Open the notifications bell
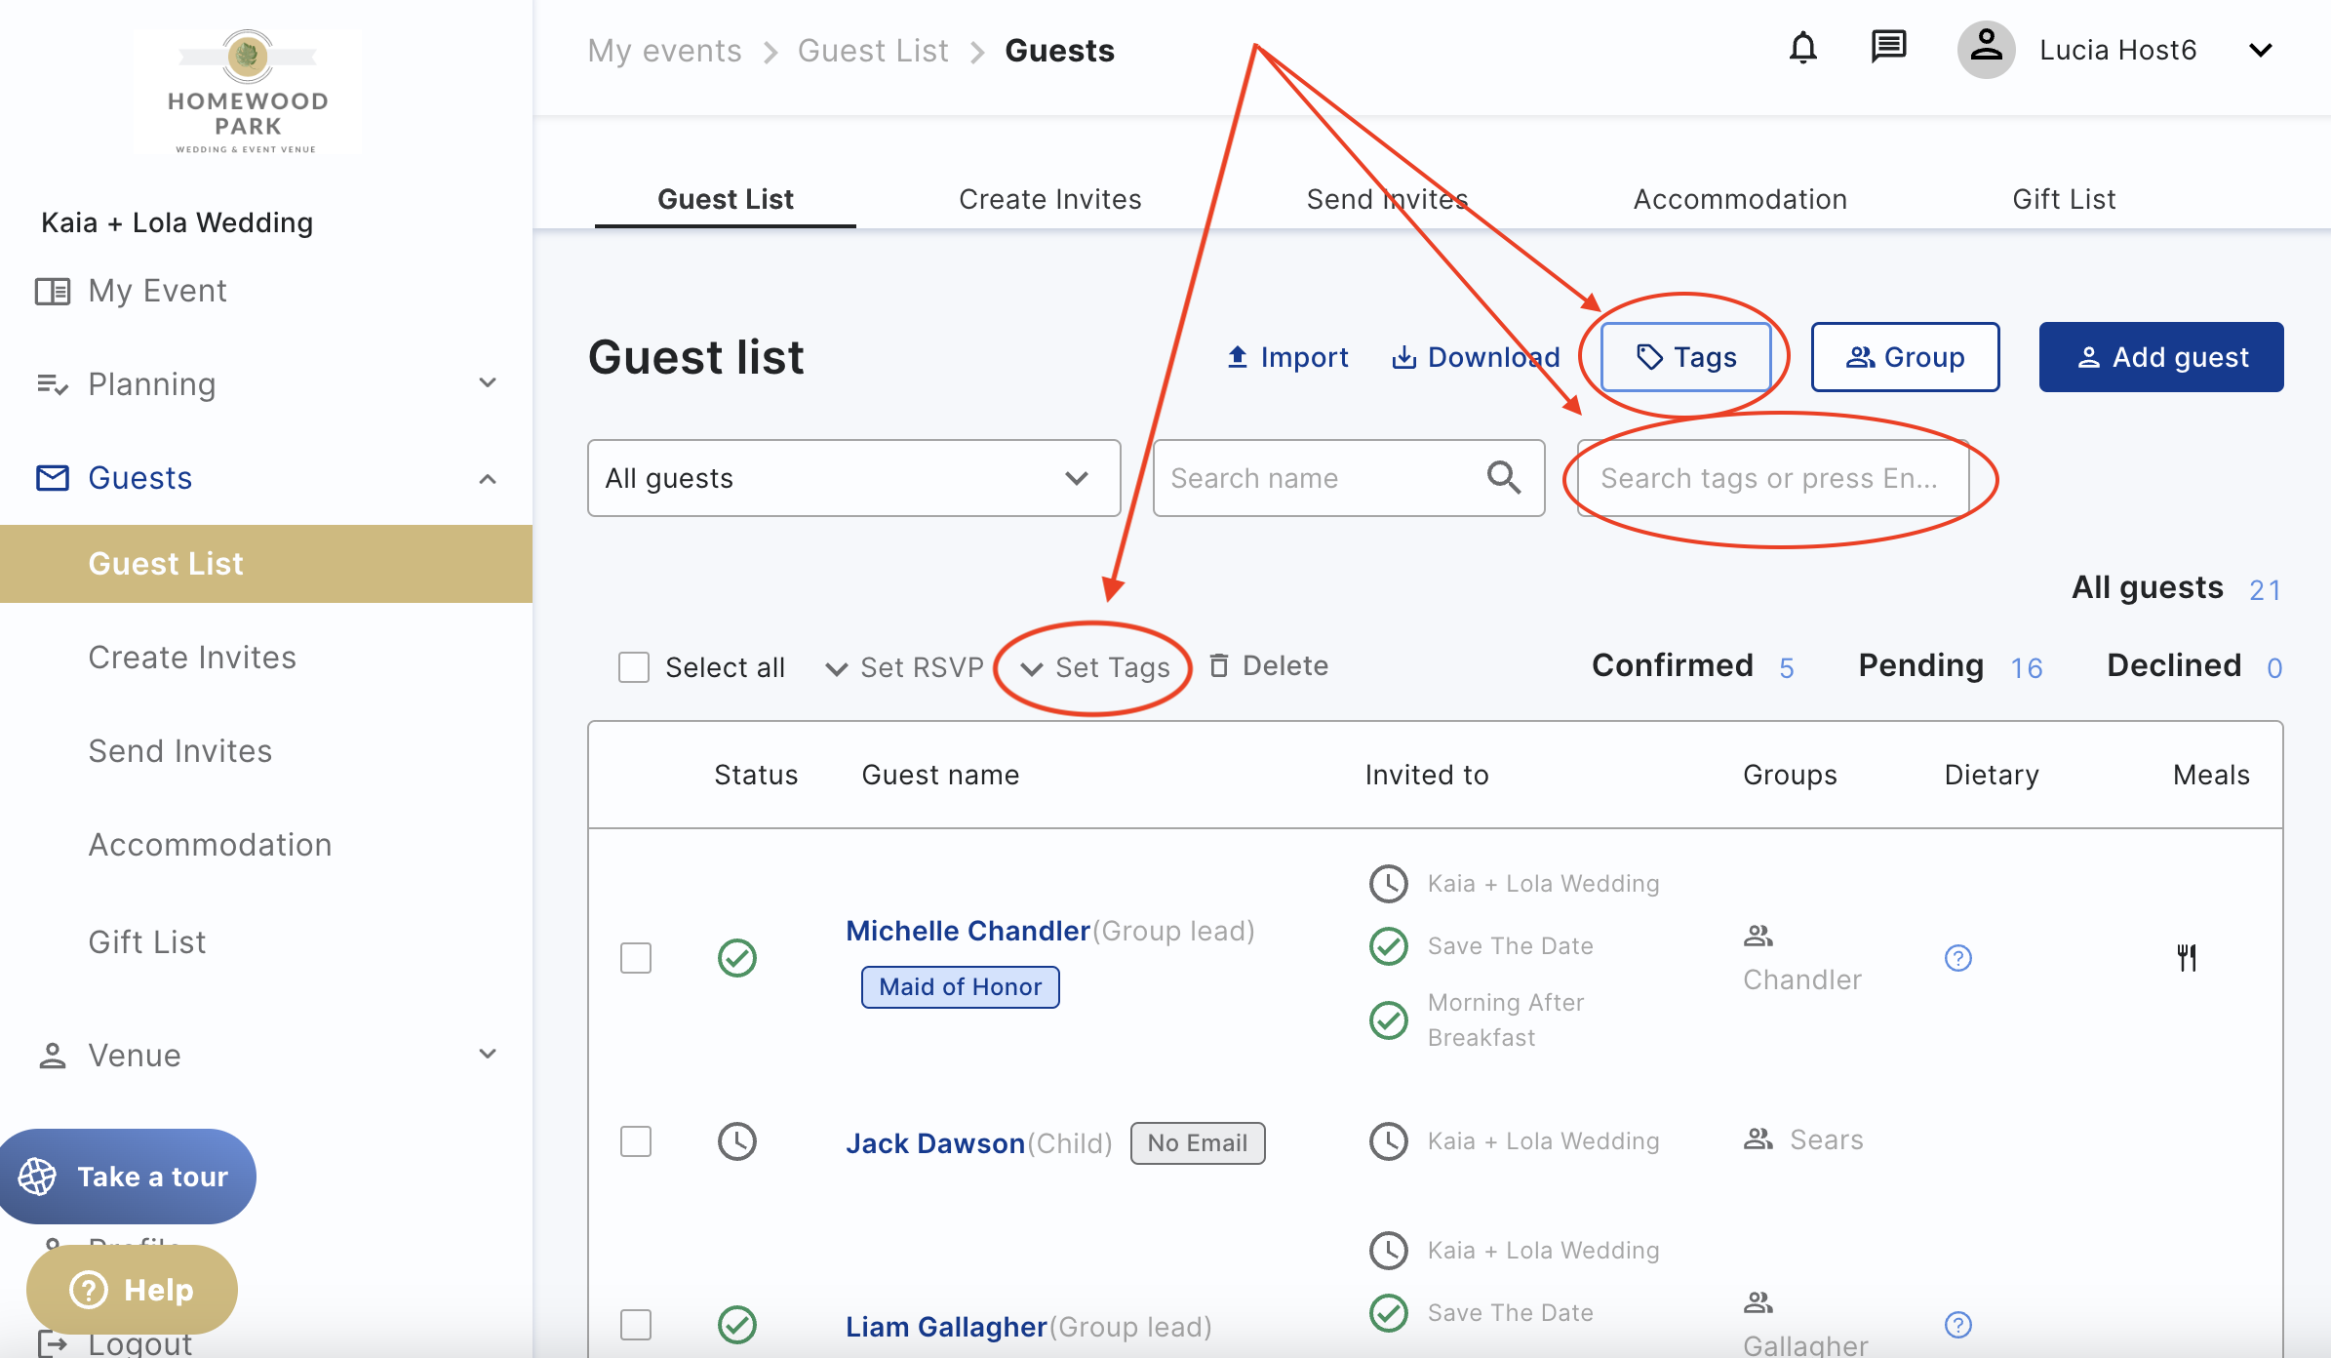This screenshot has height=1358, width=2331. click(1802, 49)
